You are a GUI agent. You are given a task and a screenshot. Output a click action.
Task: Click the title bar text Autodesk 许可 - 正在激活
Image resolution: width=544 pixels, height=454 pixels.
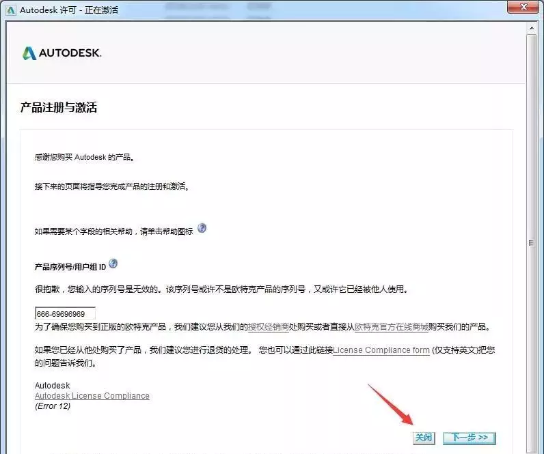pyautogui.click(x=71, y=10)
